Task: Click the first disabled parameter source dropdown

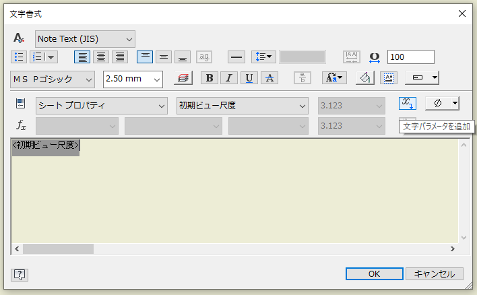Action: click(x=77, y=126)
